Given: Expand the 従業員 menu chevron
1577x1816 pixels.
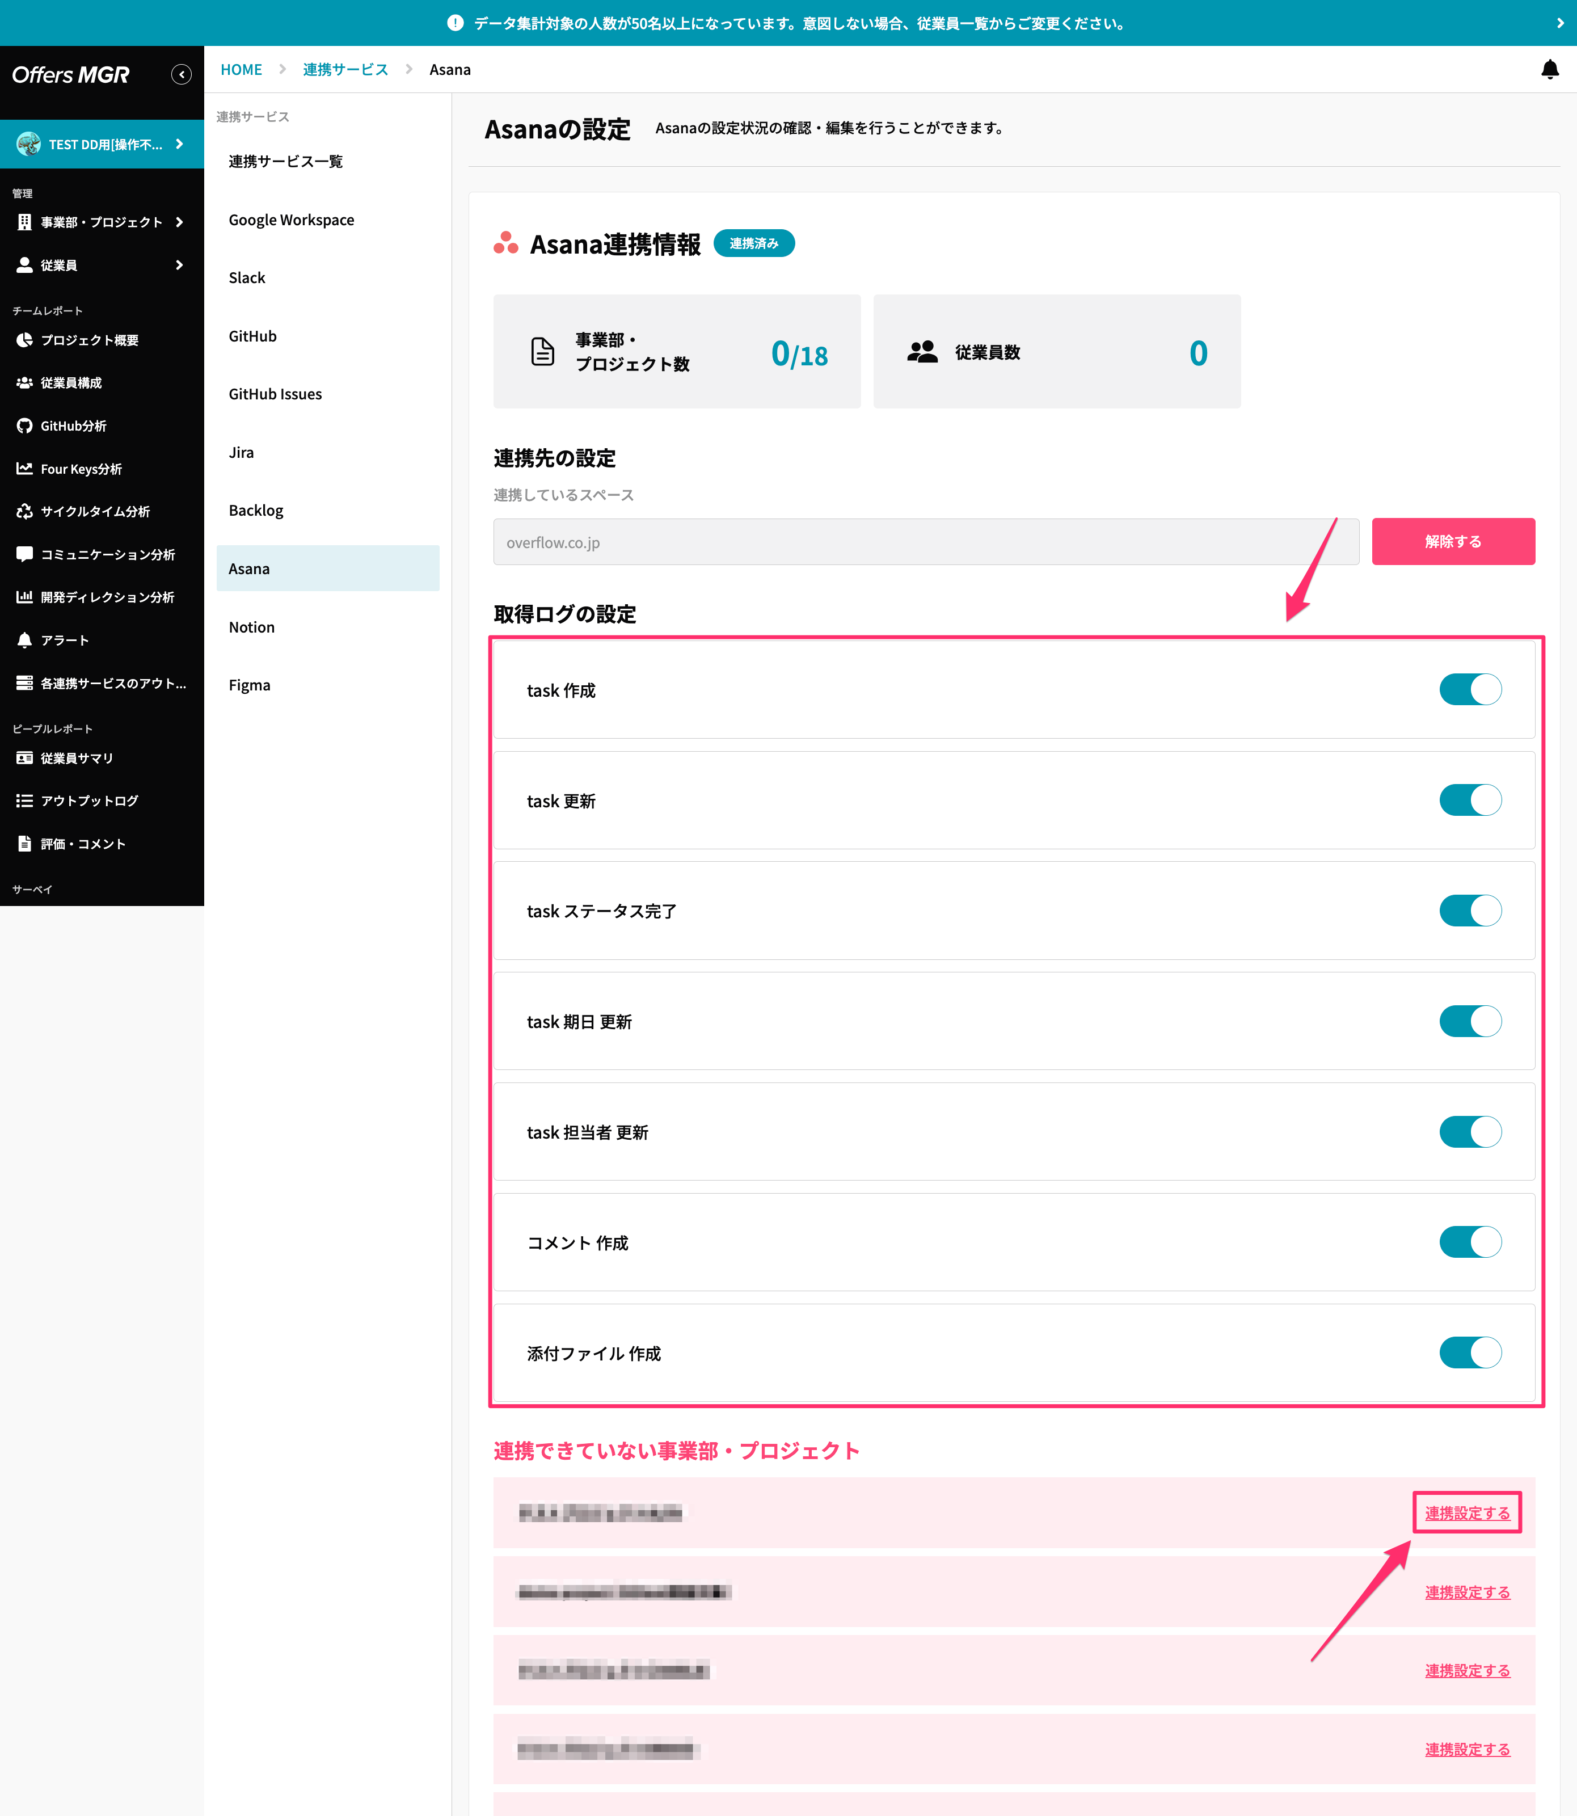Looking at the screenshot, I should [x=179, y=265].
